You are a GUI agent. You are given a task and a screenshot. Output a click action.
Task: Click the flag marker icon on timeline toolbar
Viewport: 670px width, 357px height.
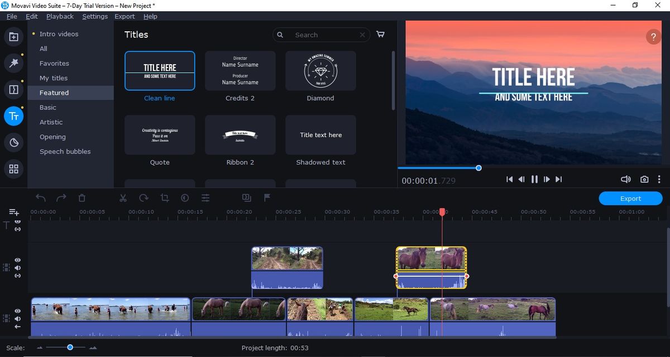(x=267, y=197)
